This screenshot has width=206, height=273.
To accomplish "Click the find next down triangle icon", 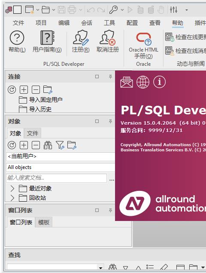I will click(125, 268).
